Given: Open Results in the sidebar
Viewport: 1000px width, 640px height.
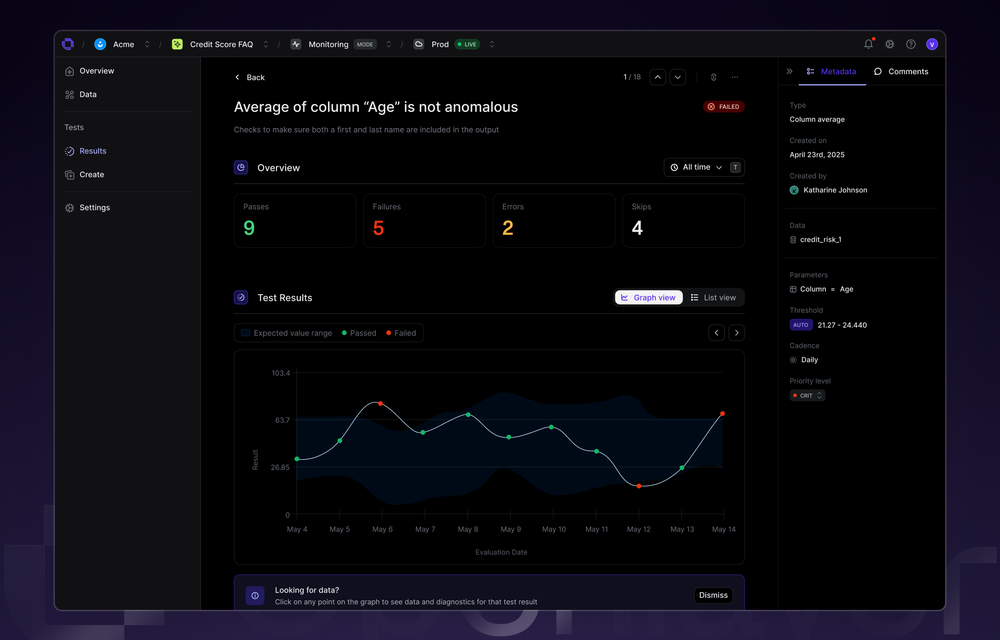Looking at the screenshot, I should 92,151.
